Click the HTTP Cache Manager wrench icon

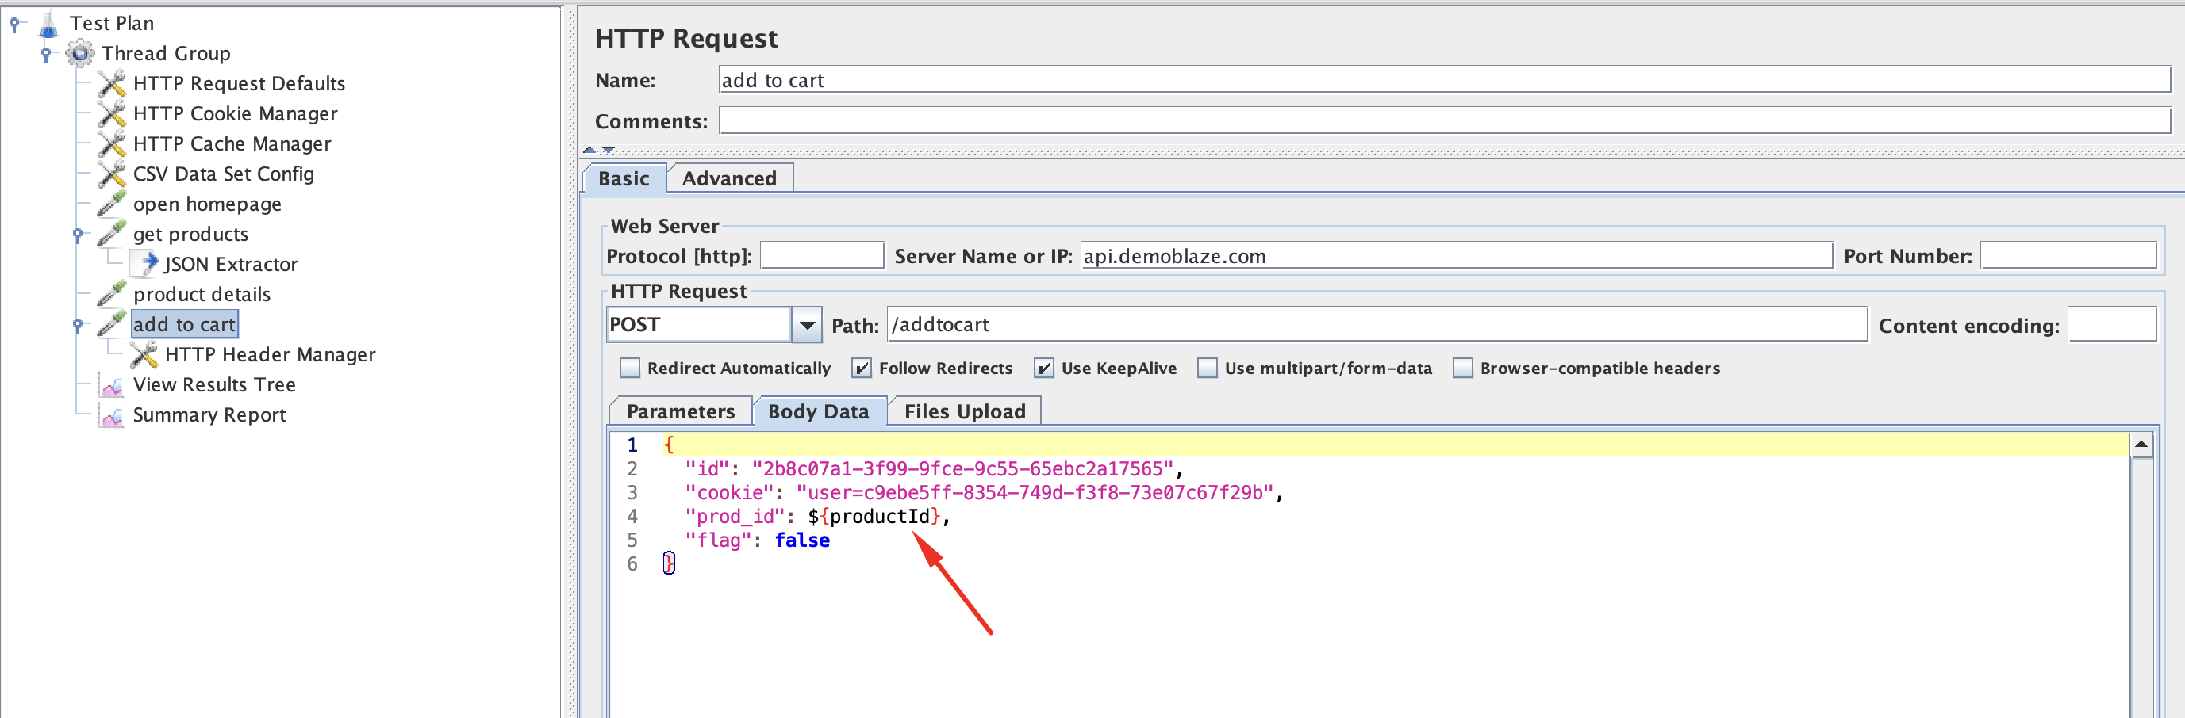pos(111,143)
